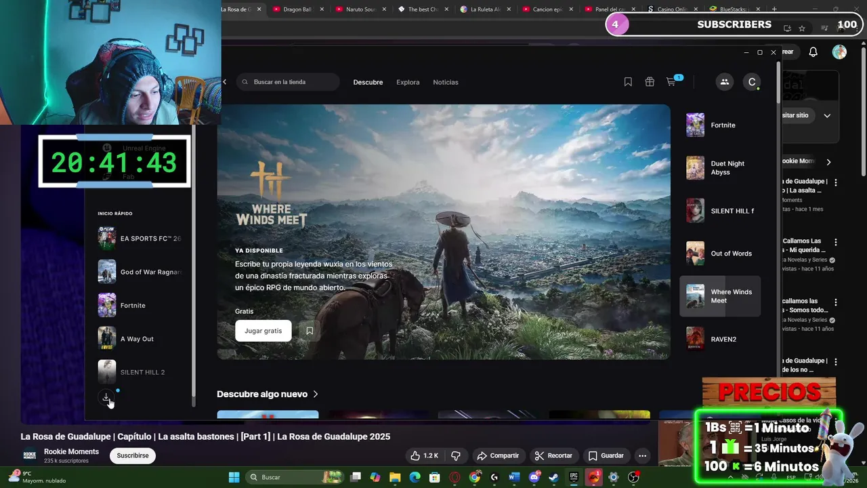The height and width of the screenshot is (488, 867).
Task: Select RAVEN2 in featured list
Action: click(x=720, y=339)
